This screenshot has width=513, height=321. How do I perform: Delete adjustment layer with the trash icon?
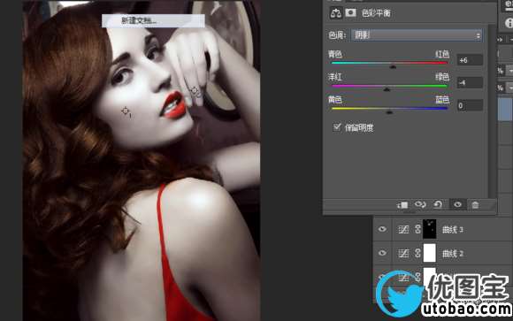coord(475,205)
